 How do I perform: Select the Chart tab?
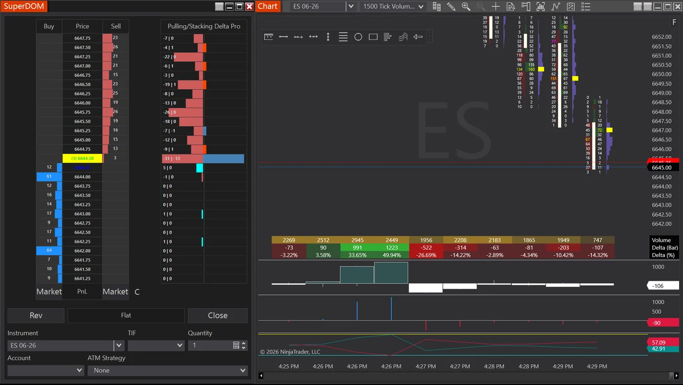(x=267, y=6)
